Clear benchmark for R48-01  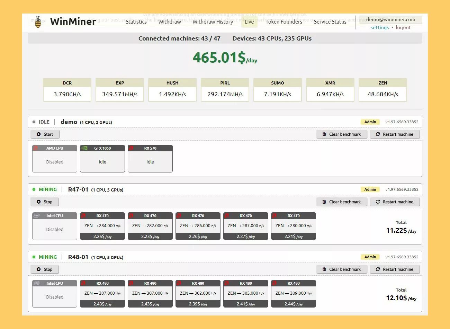click(342, 269)
